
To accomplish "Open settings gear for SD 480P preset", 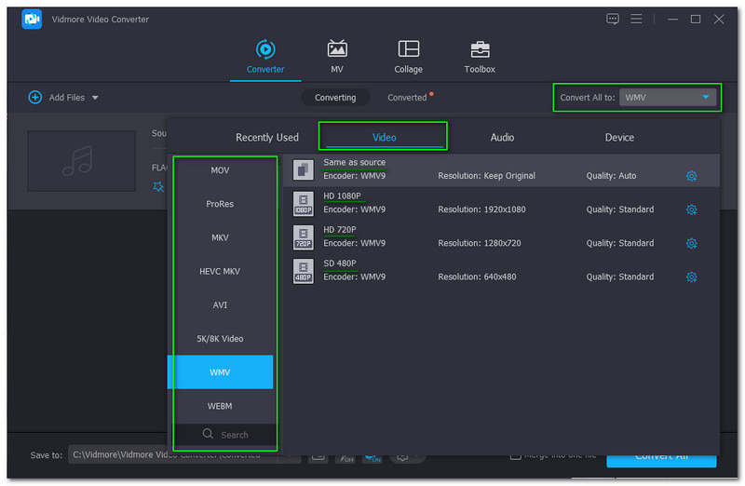I will (691, 277).
